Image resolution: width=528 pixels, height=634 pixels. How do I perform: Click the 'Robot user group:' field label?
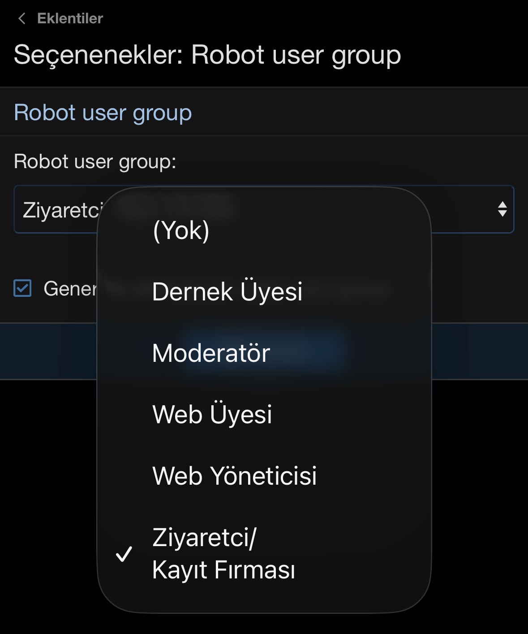coord(95,161)
